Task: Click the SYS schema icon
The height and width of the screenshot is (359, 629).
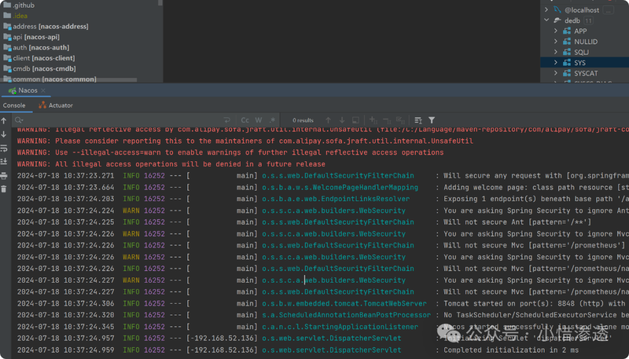Action: point(567,62)
